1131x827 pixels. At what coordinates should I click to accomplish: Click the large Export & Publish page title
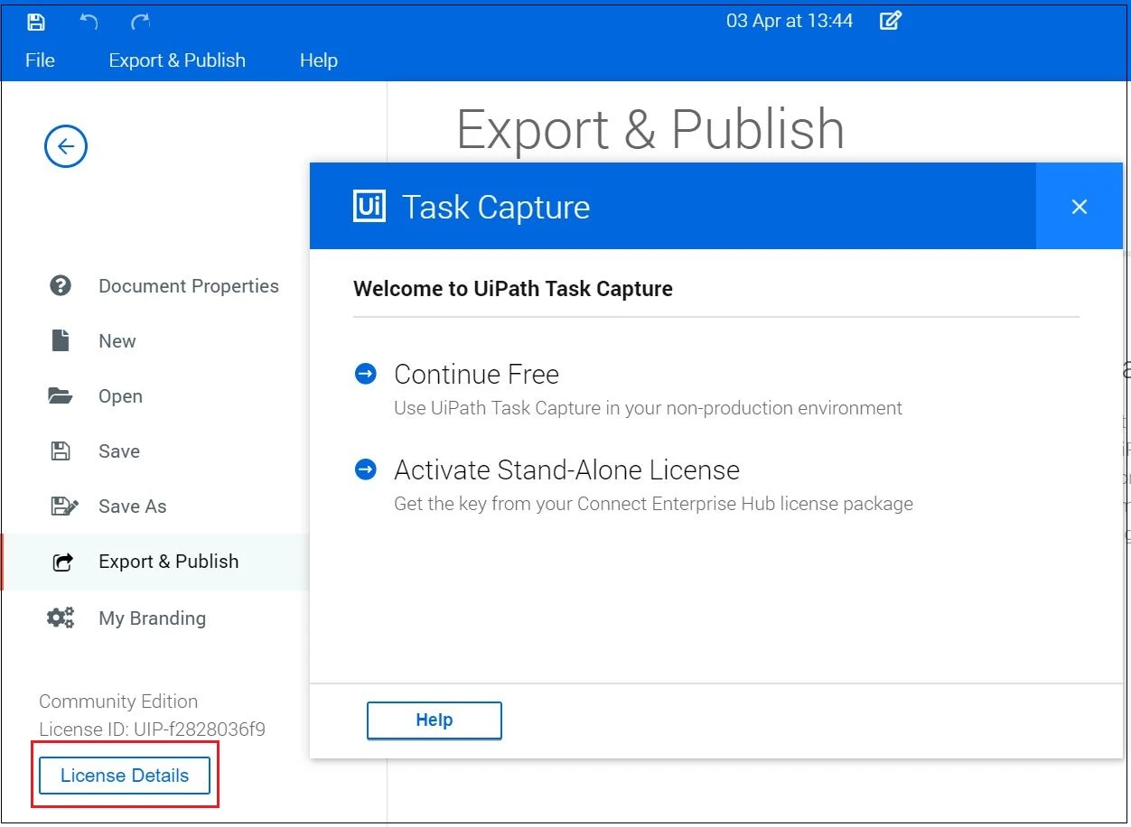pos(650,129)
